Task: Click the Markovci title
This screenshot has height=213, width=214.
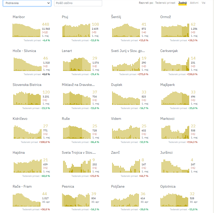Action: click(167, 119)
